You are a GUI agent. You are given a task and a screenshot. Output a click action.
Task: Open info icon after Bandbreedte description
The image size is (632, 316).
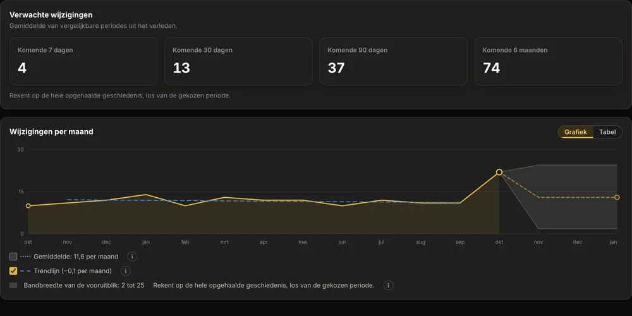388,286
